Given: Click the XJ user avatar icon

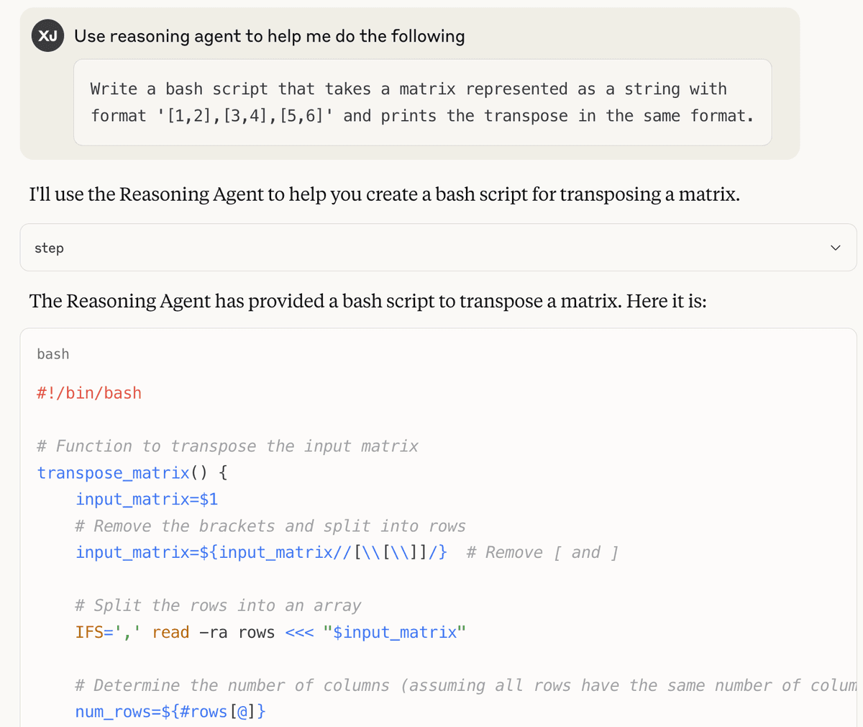Looking at the screenshot, I should pos(47,36).
